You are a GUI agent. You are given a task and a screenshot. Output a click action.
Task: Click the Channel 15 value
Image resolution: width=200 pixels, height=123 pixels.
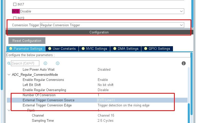tap(106, 115)
